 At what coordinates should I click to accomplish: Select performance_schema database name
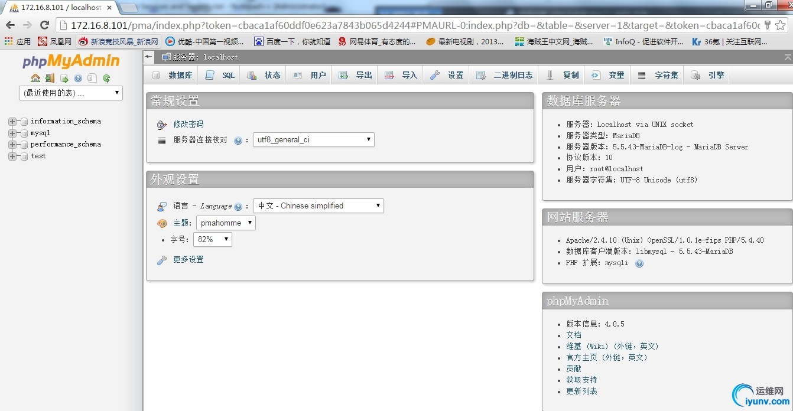66,144
